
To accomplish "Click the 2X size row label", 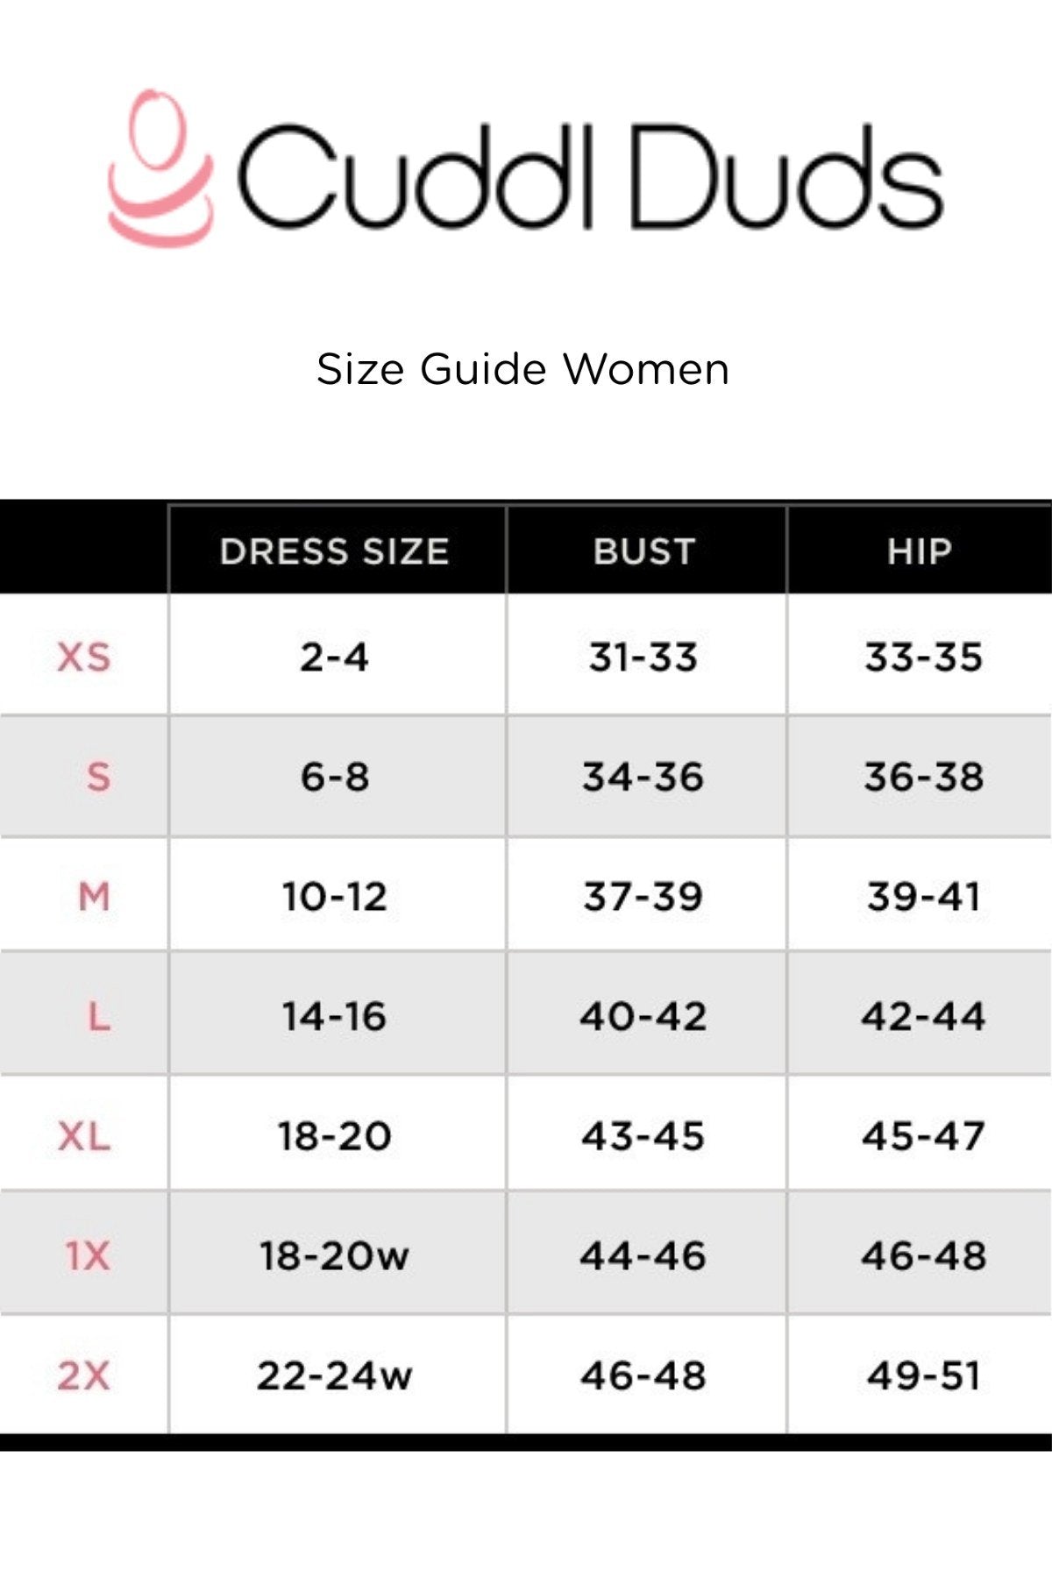I will pyautogui.click(x=84, y=1375).
